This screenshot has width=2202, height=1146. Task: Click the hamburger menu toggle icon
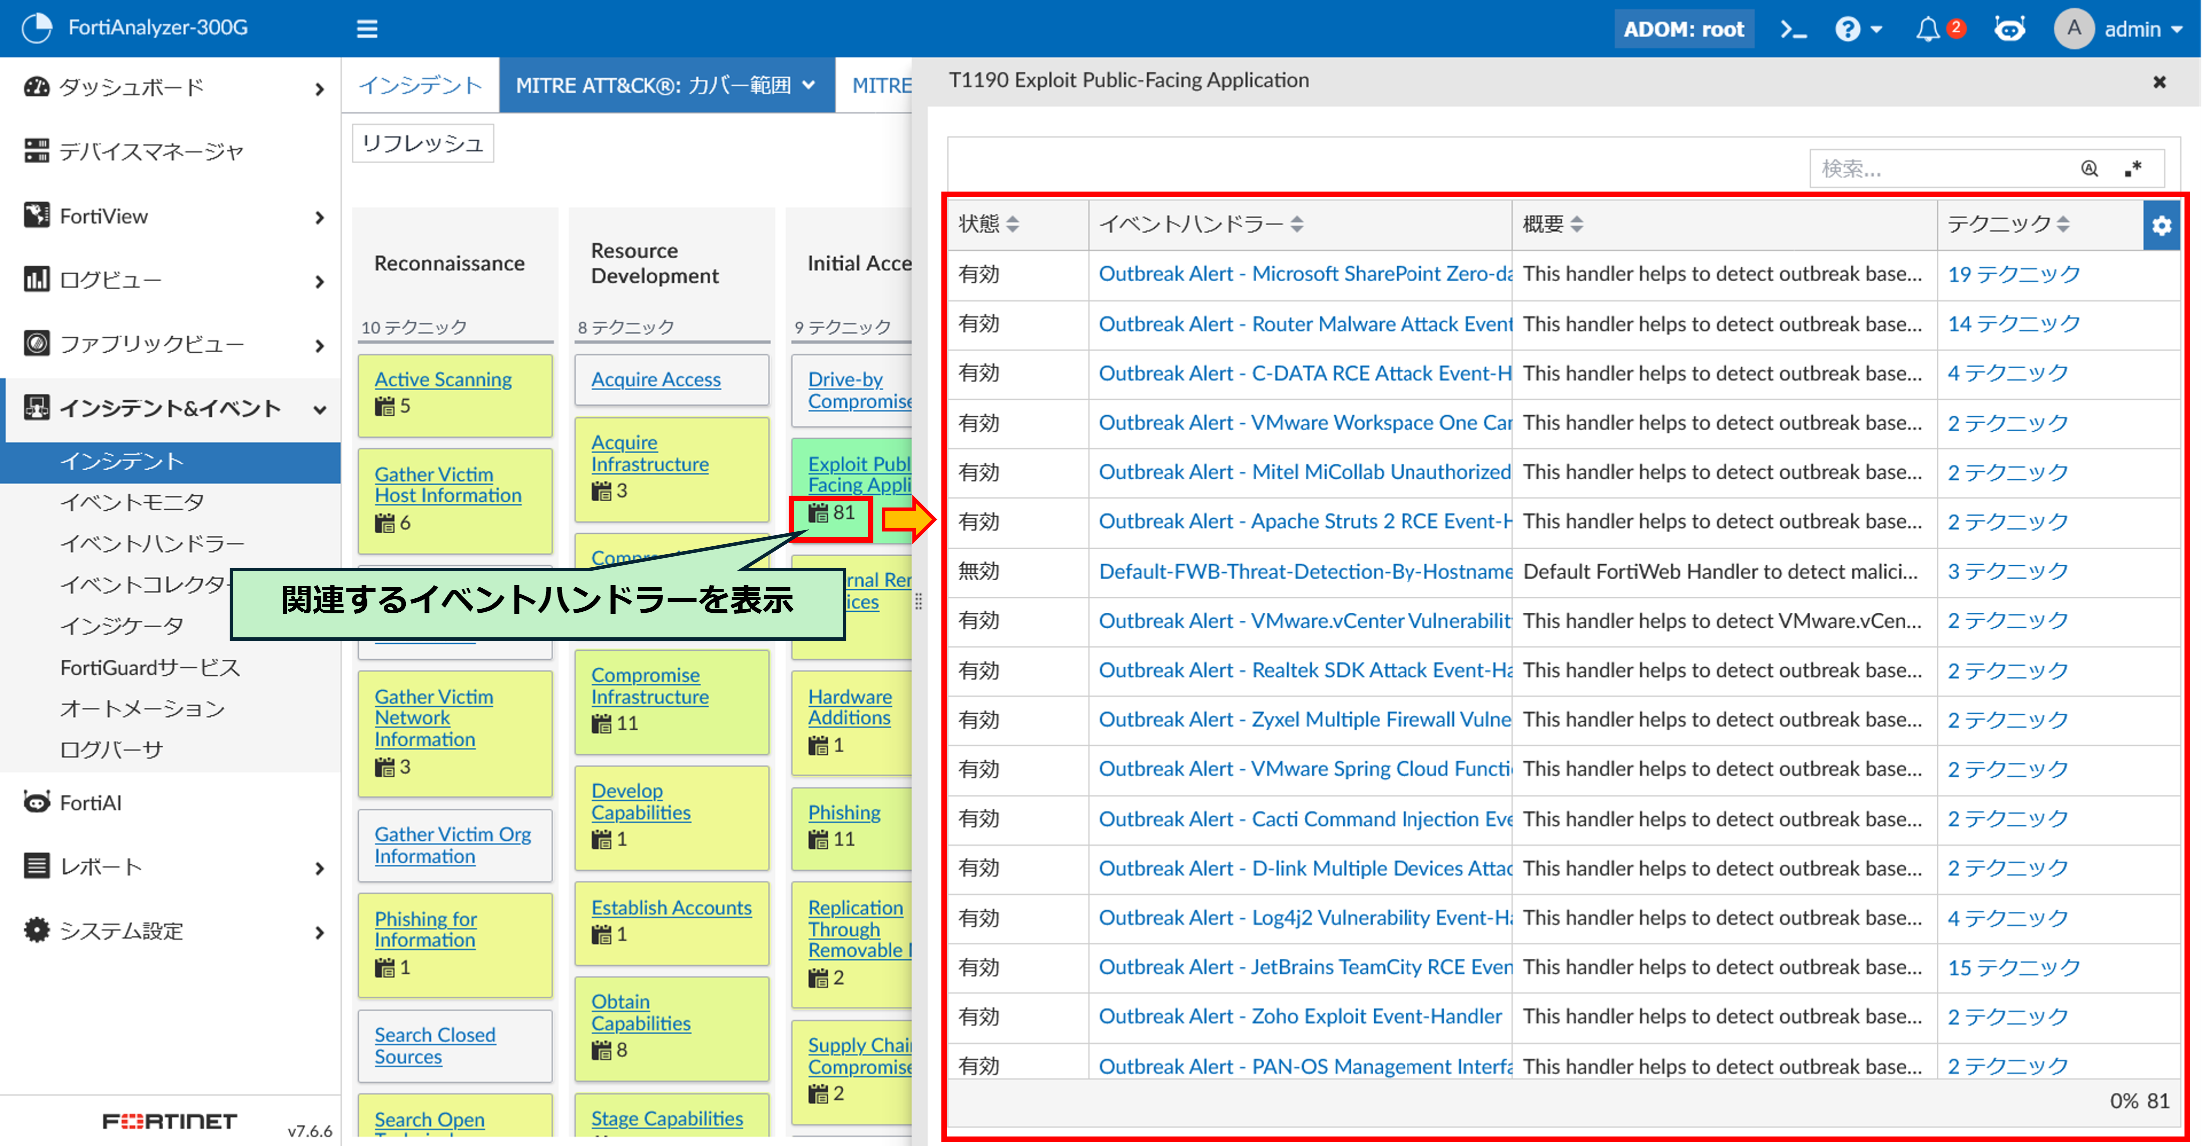(367, 30)
